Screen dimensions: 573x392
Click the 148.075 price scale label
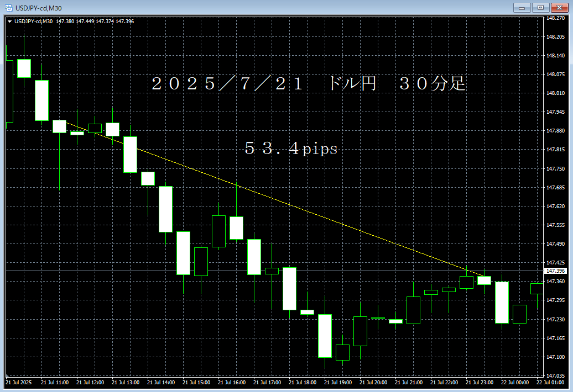pos(555,75)
